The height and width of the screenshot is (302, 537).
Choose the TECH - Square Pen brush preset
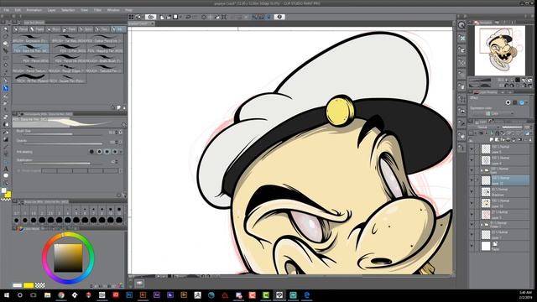tap(68, 78)
